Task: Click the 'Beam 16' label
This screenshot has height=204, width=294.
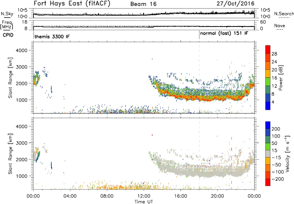Action: tap(143, 4)
